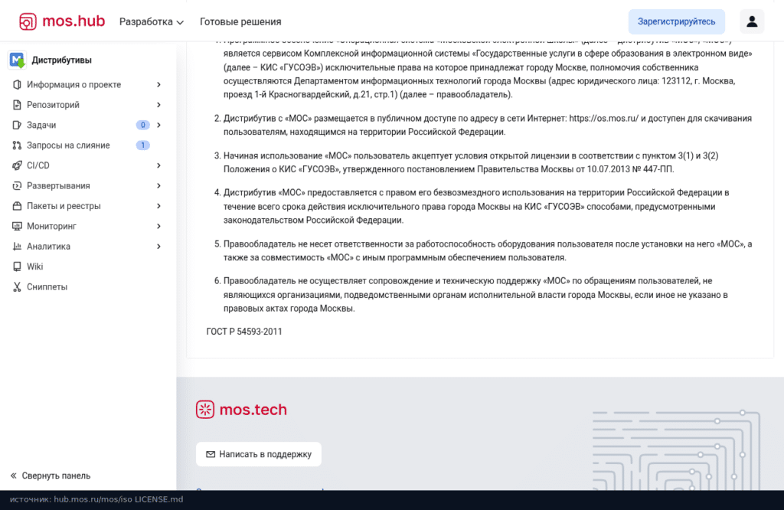Click the mos.tech logo icon in footer
The height and width of the screenshot is (510, 784).
click(x=205, y=410)
